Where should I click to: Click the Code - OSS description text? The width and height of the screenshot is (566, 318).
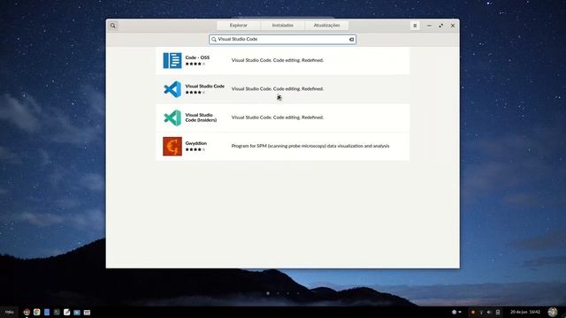277,60
